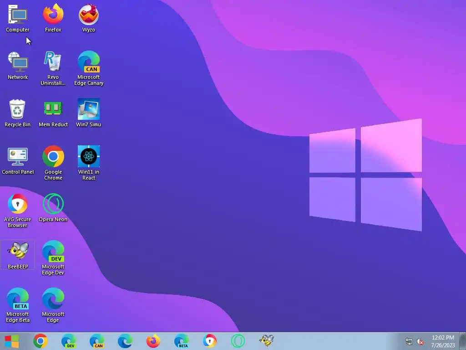466x350 pixels.
Task: Open the muted volume tray icon
Action: (420, 341)
